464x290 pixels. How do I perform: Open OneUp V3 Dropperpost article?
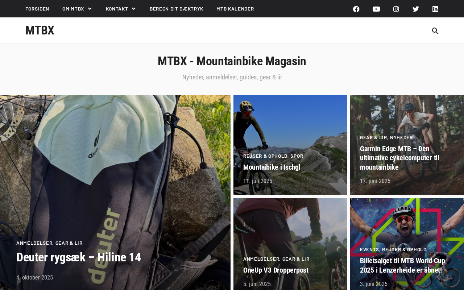tap(276, 270)
